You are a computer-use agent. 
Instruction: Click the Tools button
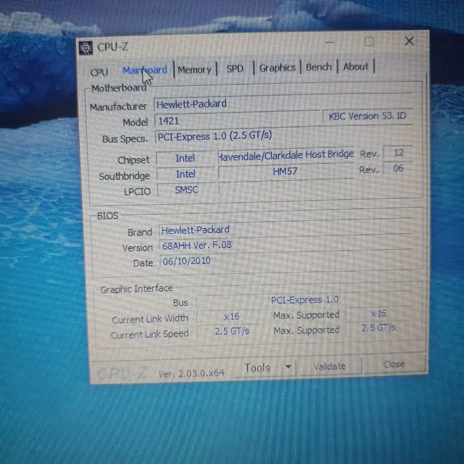point(257,368)
